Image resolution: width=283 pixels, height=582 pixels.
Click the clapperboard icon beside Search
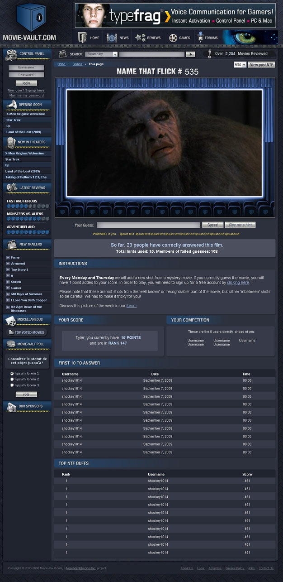[62, 54]
